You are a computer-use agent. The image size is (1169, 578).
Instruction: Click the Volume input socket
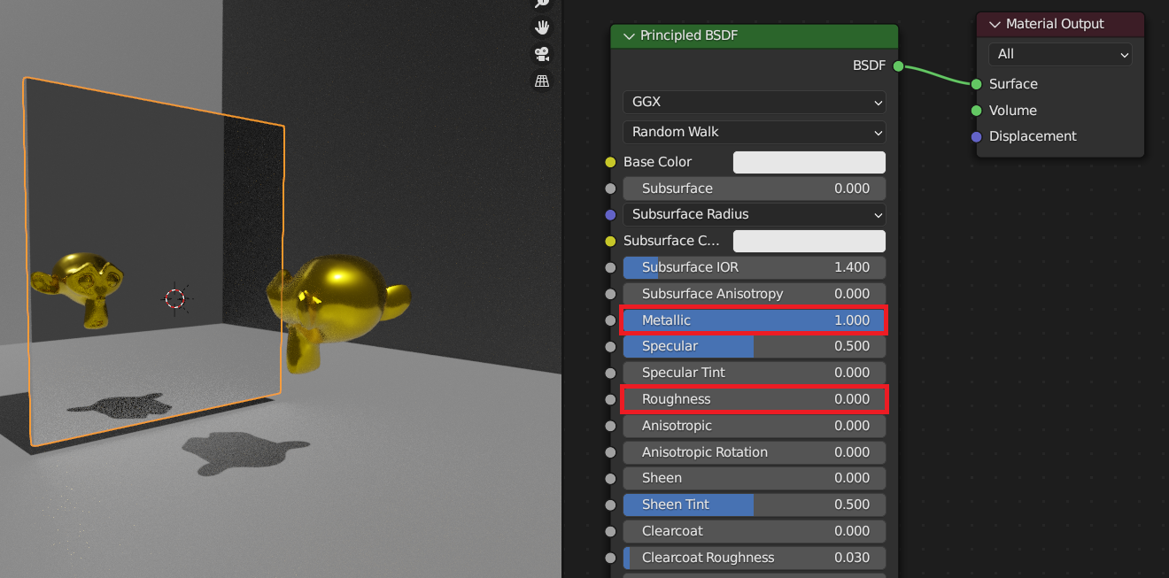[976, 111]
